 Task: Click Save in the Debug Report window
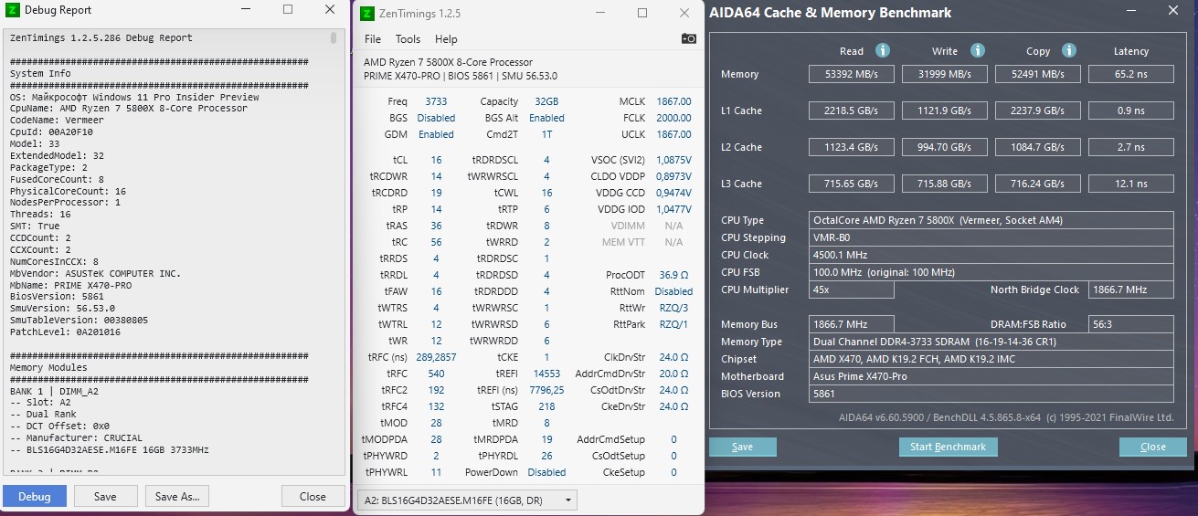pos(105,497)
